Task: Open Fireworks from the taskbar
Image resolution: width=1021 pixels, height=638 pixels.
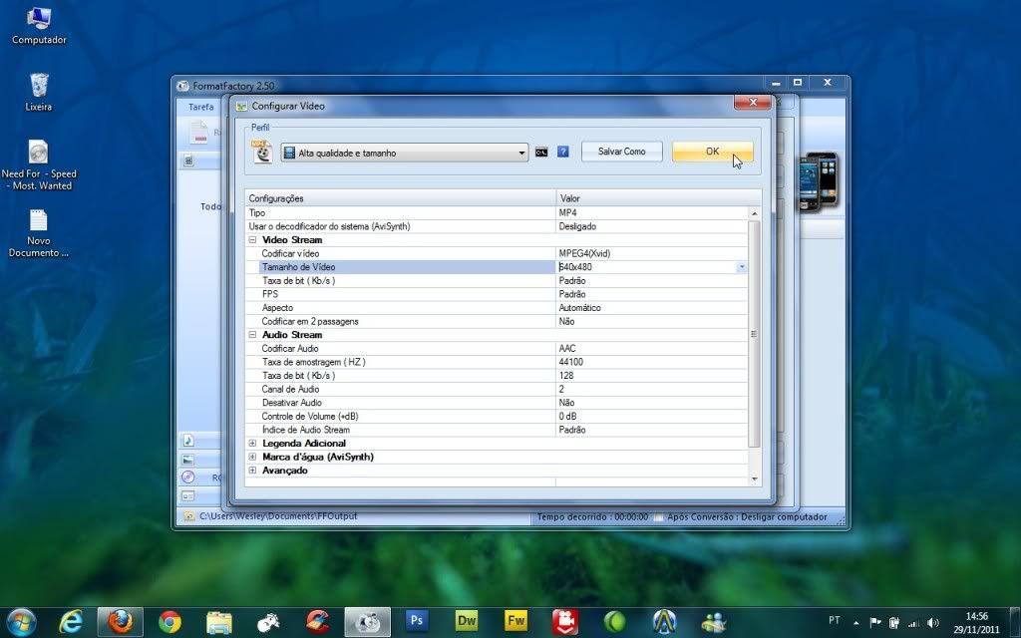Action: coord(515,622)
